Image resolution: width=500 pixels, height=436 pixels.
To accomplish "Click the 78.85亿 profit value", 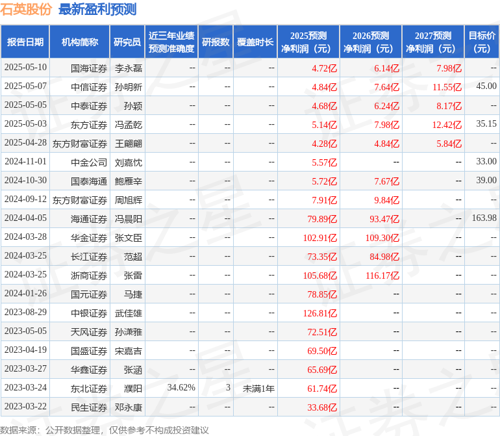I will 322,294.
